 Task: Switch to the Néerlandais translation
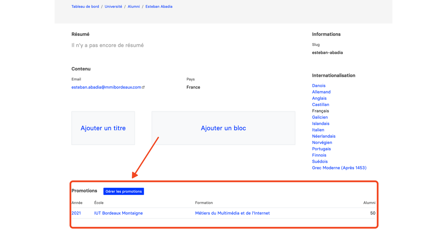click(324, 136)
